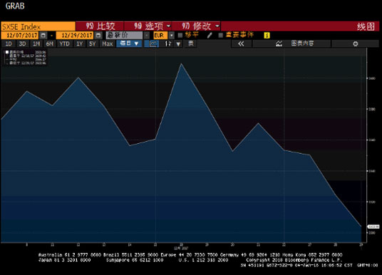Select the YTD time range
The width and height of the screenshot is (382, 275).
click(x=65, y=44)
